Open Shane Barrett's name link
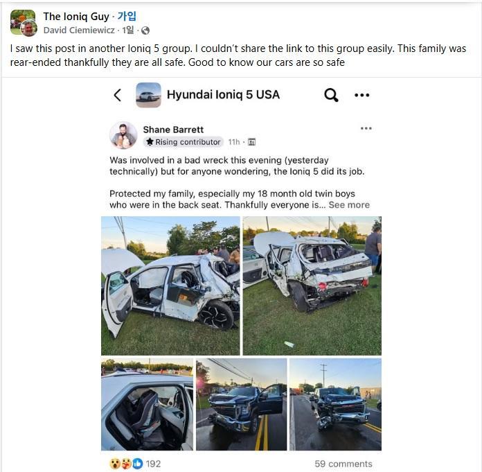The image size is (482, 472). [173, 130]
